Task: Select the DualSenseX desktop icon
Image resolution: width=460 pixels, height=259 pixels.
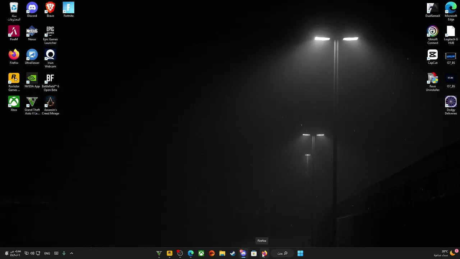Action: tap(433, 10)
